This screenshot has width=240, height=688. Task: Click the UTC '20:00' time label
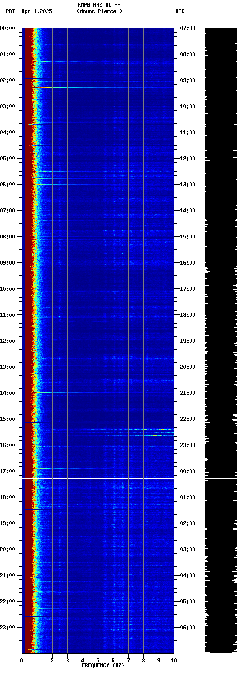(188, 367)
